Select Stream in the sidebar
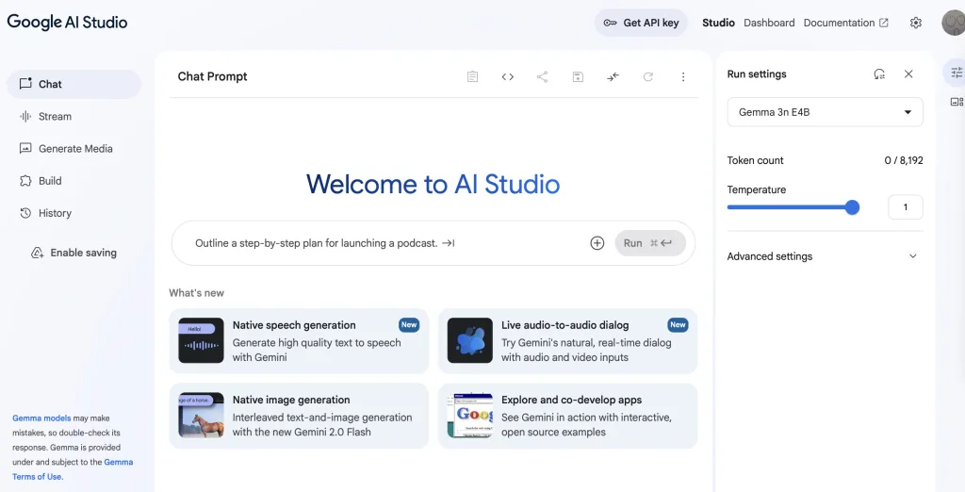 pyautogui.click(x=74, y=116)
